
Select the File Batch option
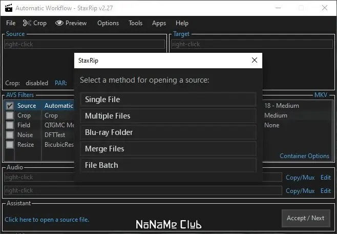(x=168, y=165)
